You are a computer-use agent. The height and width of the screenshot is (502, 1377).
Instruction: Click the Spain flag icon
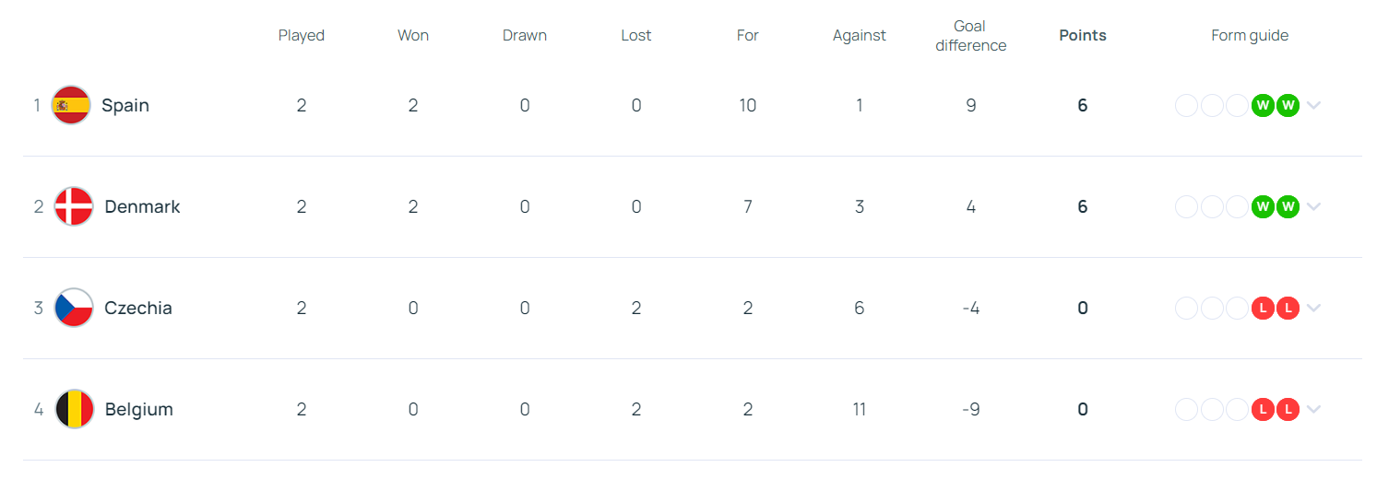coord(71,105)
